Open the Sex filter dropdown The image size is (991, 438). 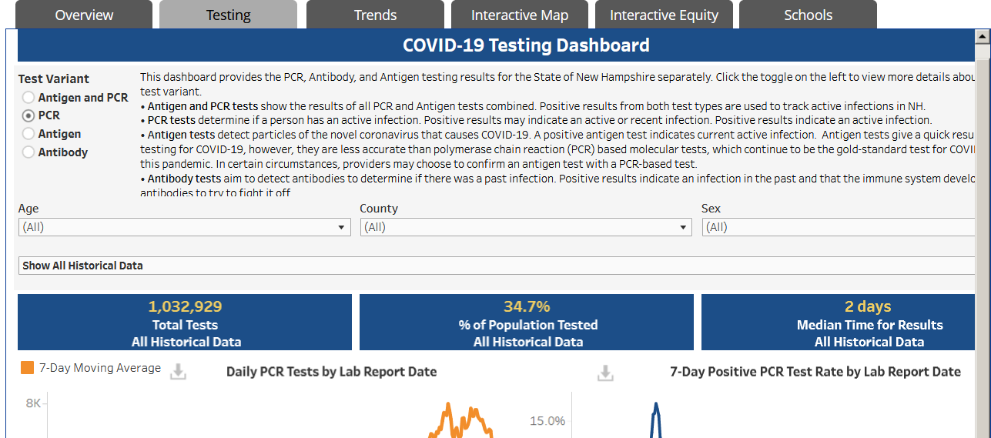839,227
